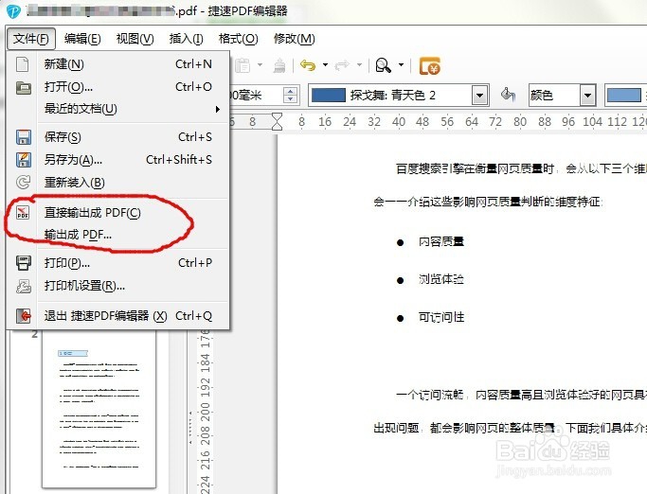Screen dimensions: 647x494
Task: Click the 毫米 line width input field
Action: tap(256, 96)
